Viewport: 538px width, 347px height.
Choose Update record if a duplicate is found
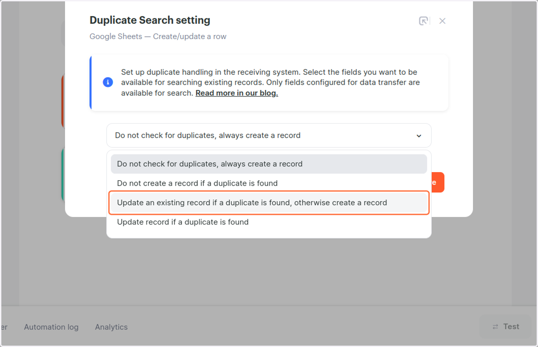tap(269, 222)
